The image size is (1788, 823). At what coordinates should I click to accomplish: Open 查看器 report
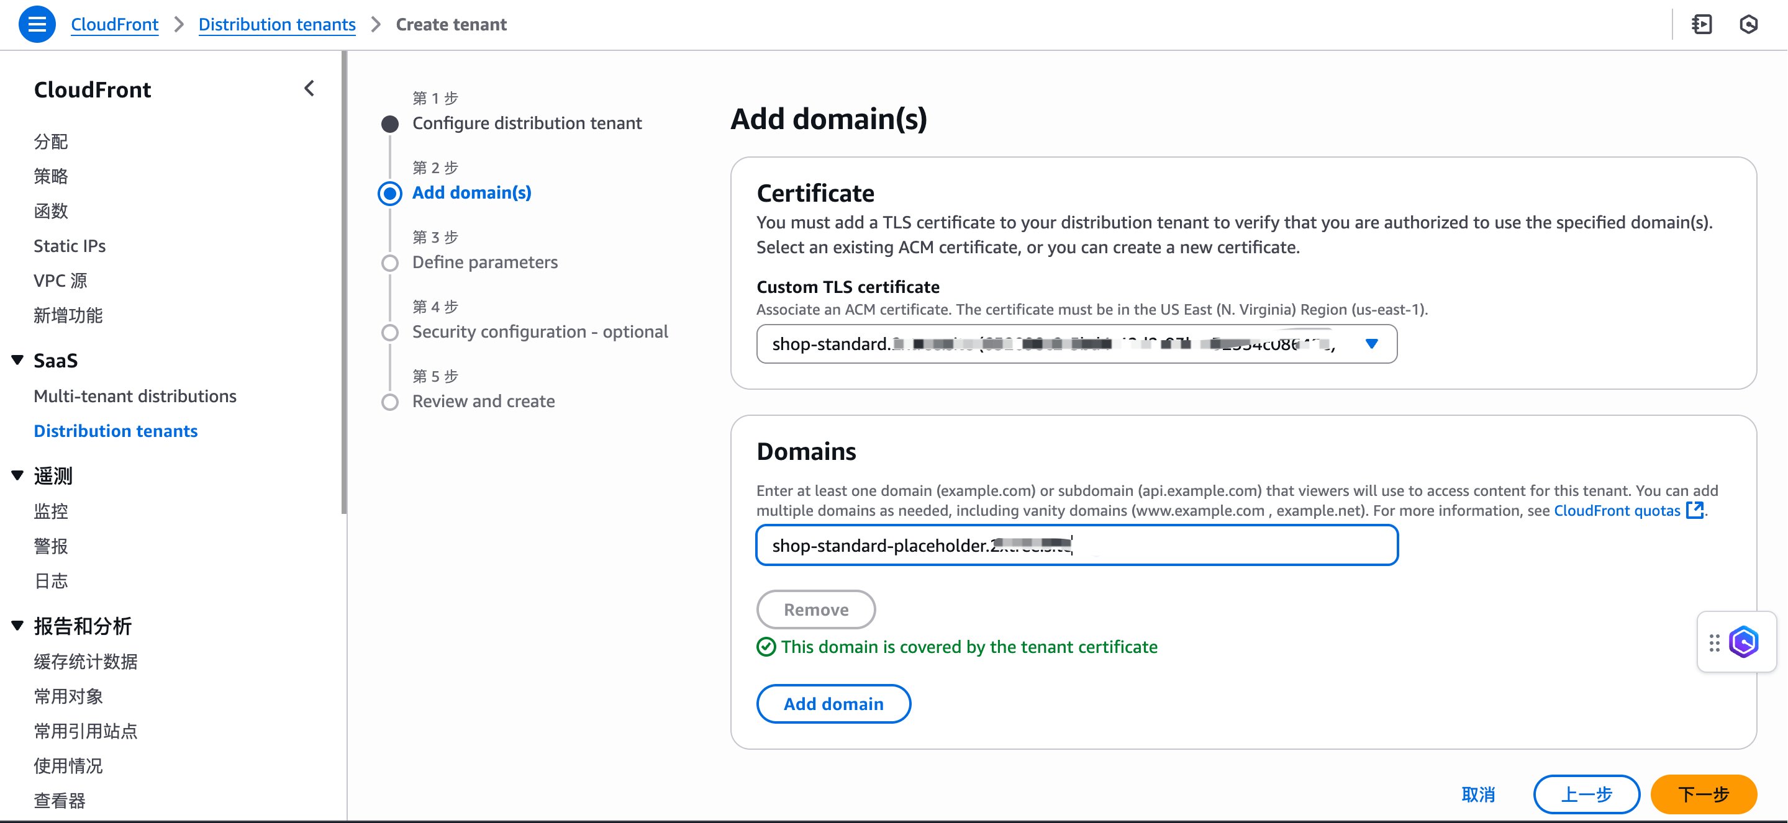click(60, 800)
